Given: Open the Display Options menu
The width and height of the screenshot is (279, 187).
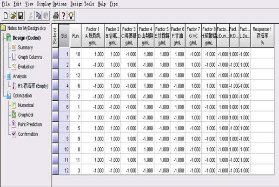Looking at the screenshot, I should (52, 4).
